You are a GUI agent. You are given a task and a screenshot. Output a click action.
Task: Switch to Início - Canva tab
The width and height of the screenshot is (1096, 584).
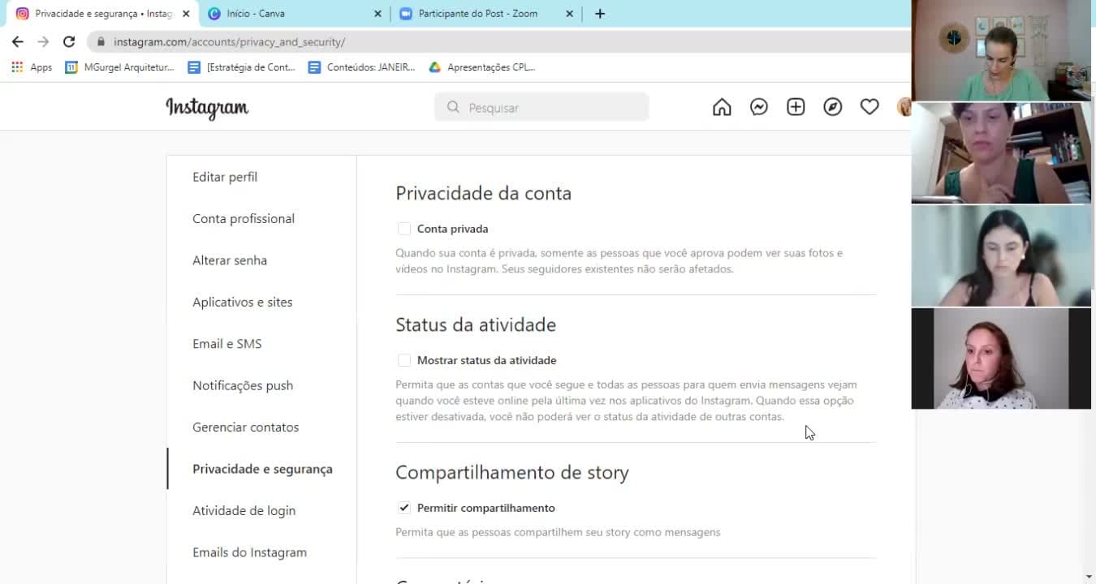click(x=294, y=13)
